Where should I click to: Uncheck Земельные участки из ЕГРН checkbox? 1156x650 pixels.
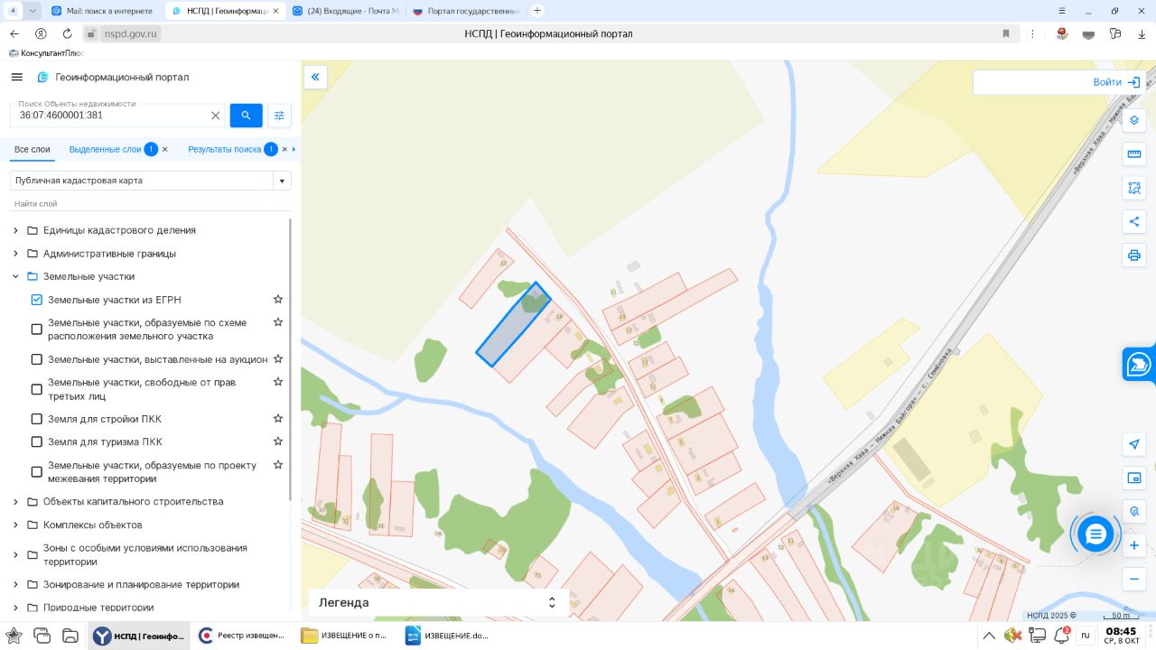(x=37, y=300)
